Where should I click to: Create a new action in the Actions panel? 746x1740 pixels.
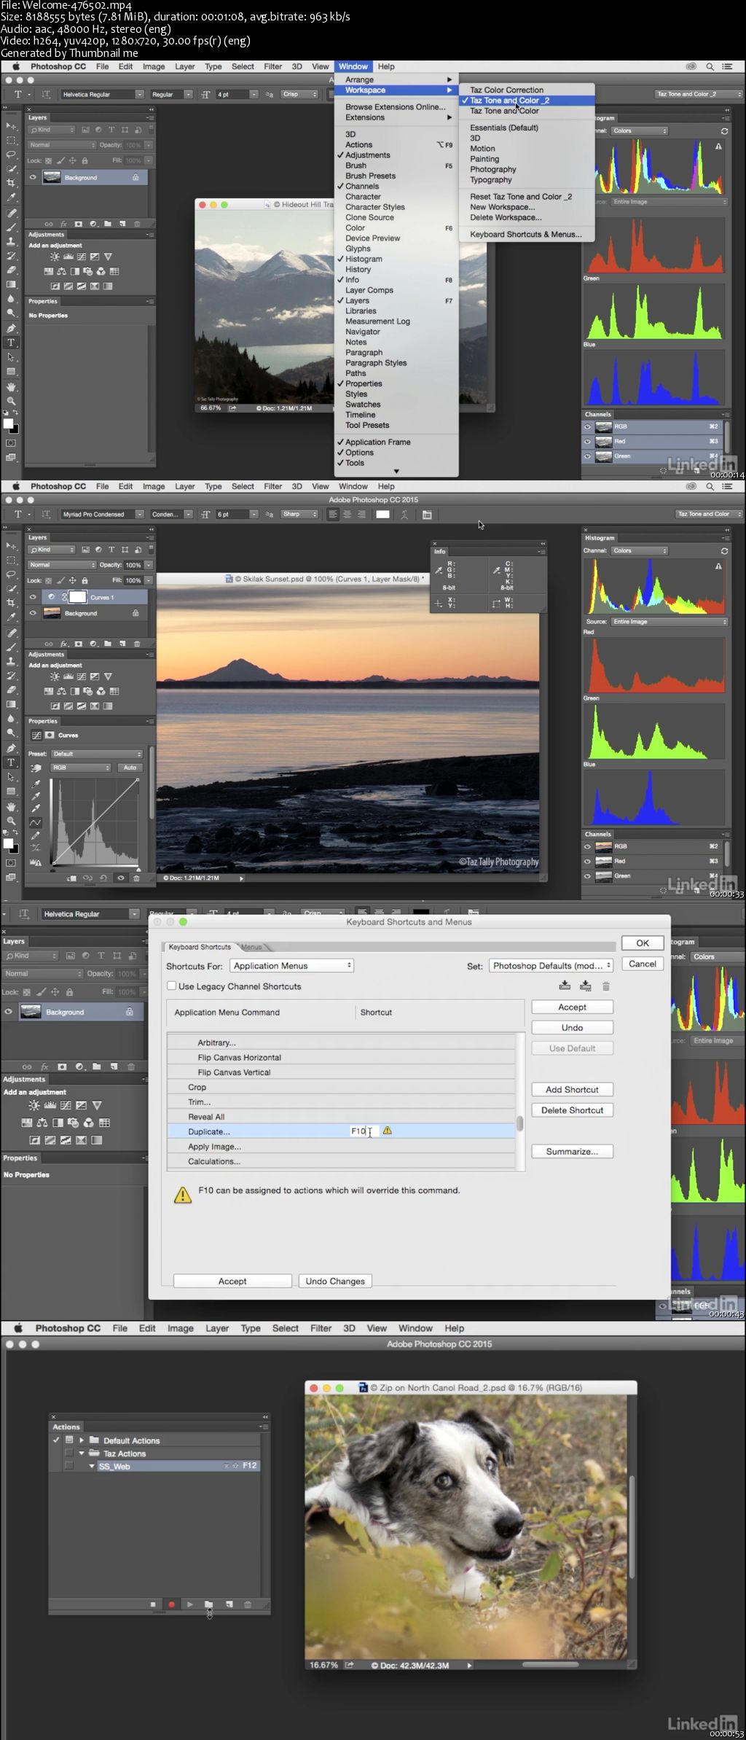pos(229,1604)
